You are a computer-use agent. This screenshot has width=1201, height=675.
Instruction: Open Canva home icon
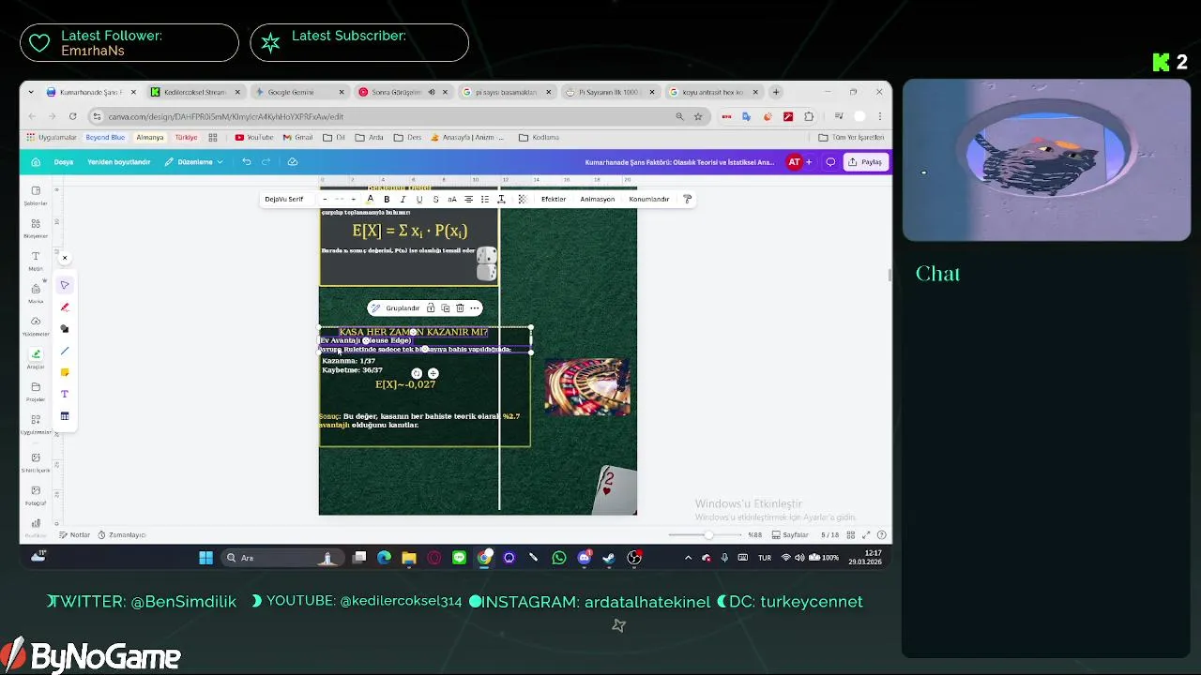coord(36,162)
